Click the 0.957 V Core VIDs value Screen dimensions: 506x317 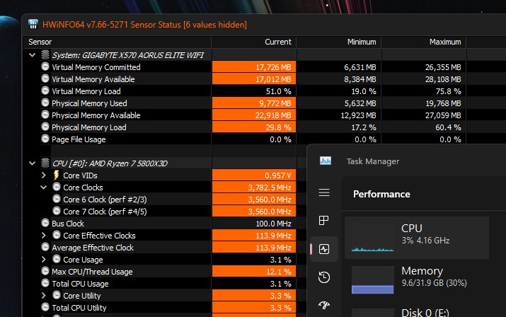point(254,175)
